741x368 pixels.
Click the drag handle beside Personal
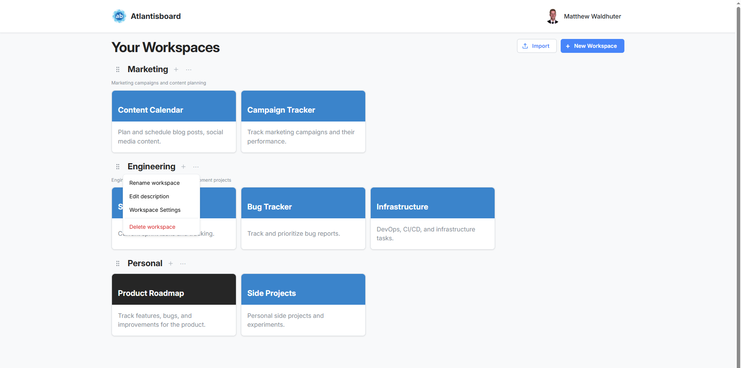click(x=118, y=263)
